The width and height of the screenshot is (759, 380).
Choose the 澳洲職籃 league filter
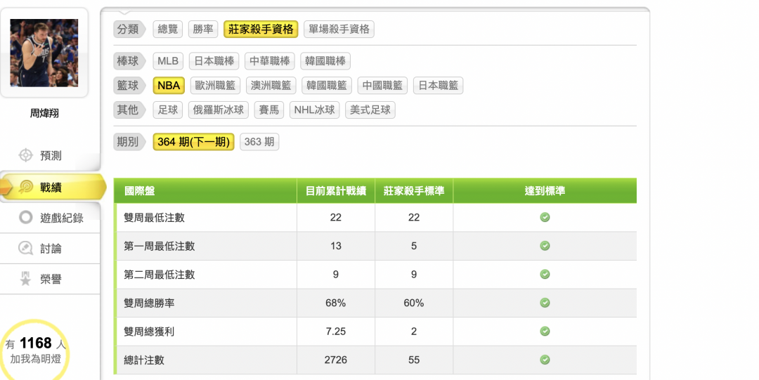(x=271, y=86)
